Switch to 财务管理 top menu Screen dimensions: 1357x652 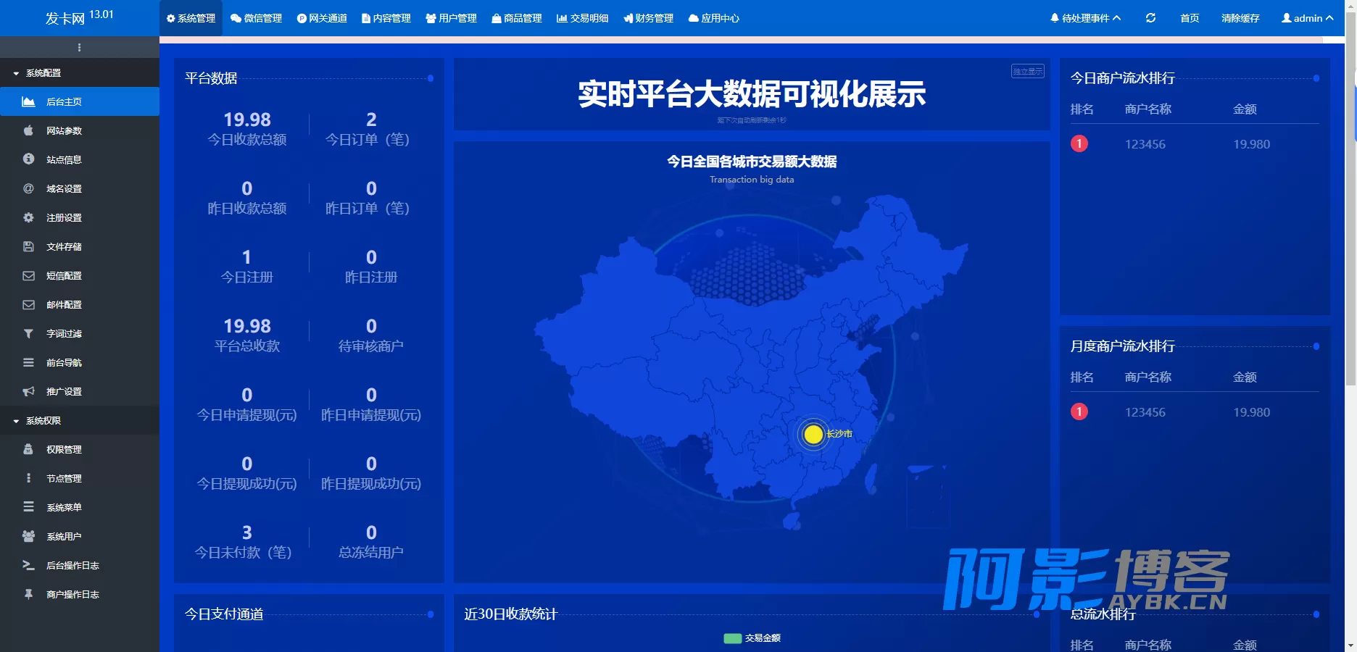point(648,18)
